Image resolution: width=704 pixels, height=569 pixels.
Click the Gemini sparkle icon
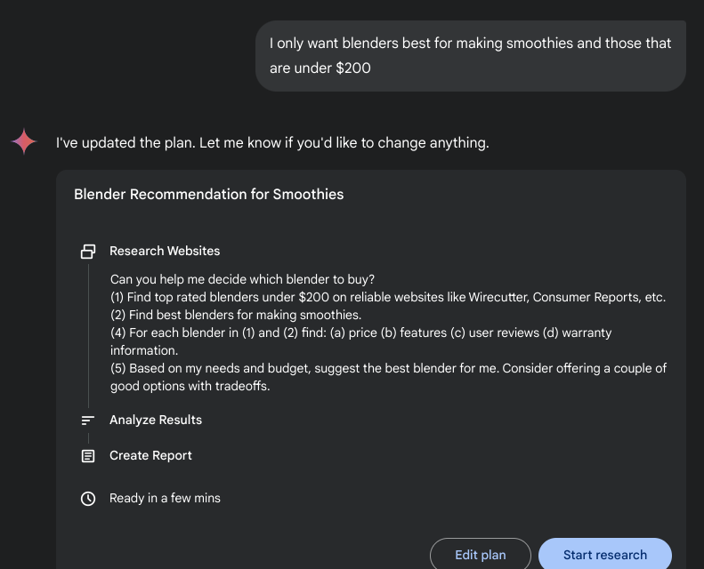[x=24, y=141]
